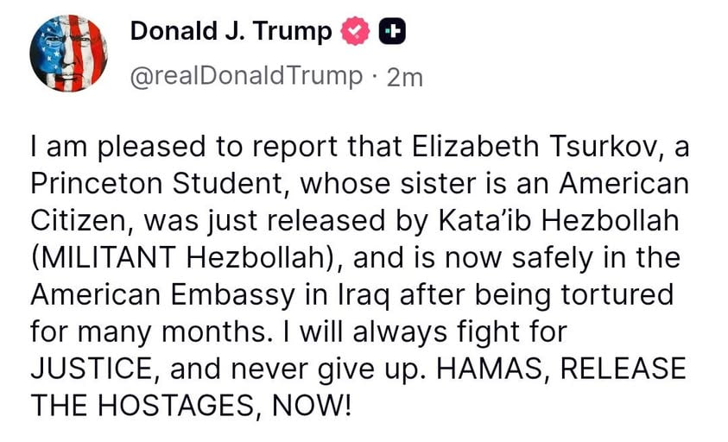
Task: Click Kata'ib Hezbollah in the post text
Action: click(559, 220)
